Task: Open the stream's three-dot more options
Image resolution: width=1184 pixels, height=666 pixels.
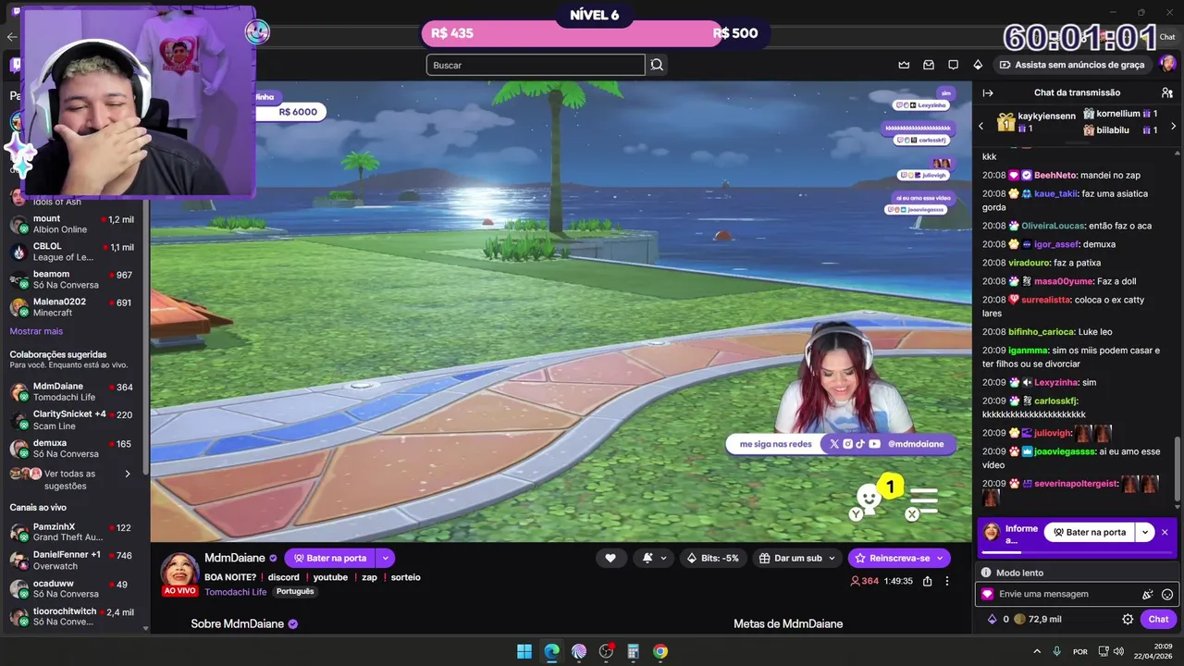Action: 946,581
